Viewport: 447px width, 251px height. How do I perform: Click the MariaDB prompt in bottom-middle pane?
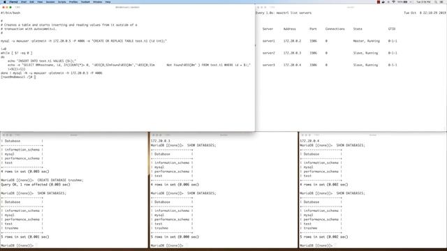pyautogui.click(x=167, y=245)
